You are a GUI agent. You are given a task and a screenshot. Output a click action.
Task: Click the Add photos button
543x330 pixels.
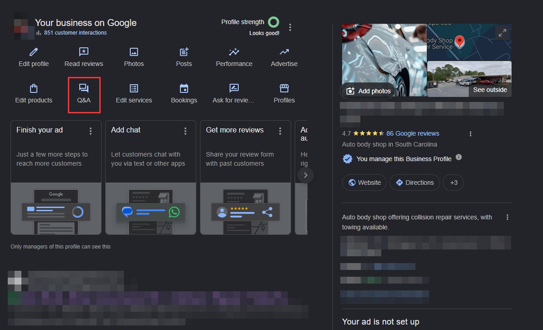click(369, 91)
